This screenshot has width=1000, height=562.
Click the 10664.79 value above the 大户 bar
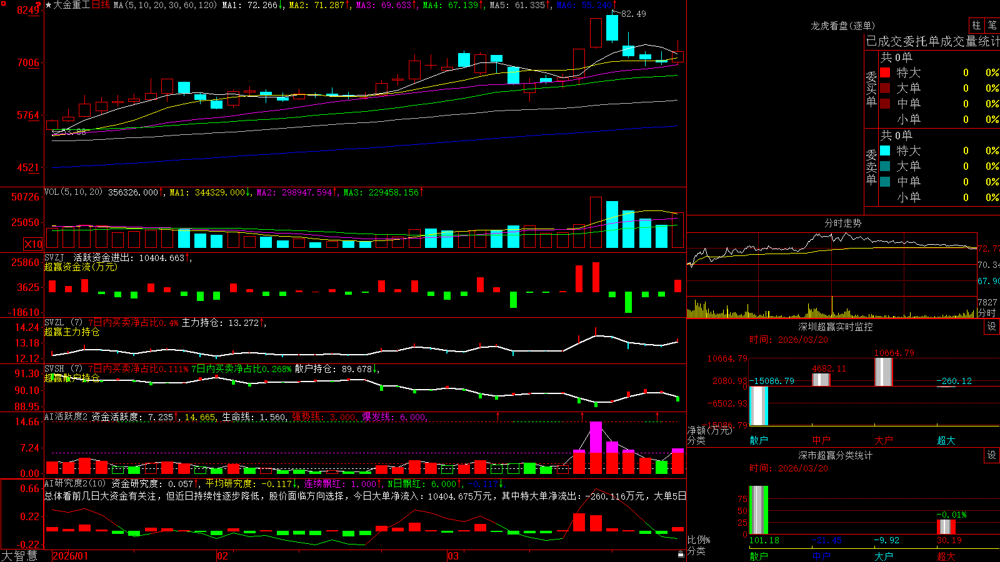click(894, 353)
